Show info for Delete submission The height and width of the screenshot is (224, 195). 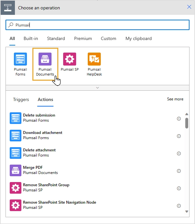(179, 118)
